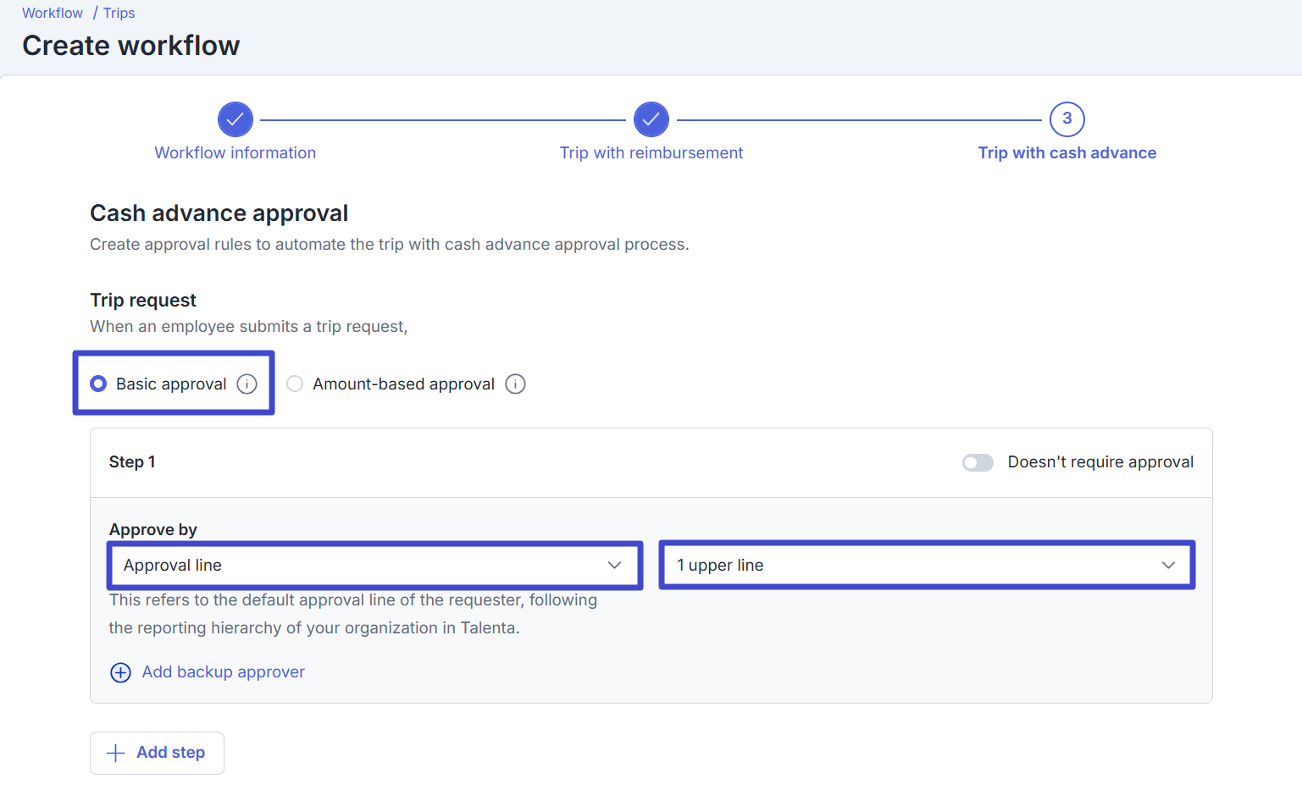Viewport: 1302px width, 801px height.
Task: Click the plus icon in Add step
Action: tap(116, 753)
